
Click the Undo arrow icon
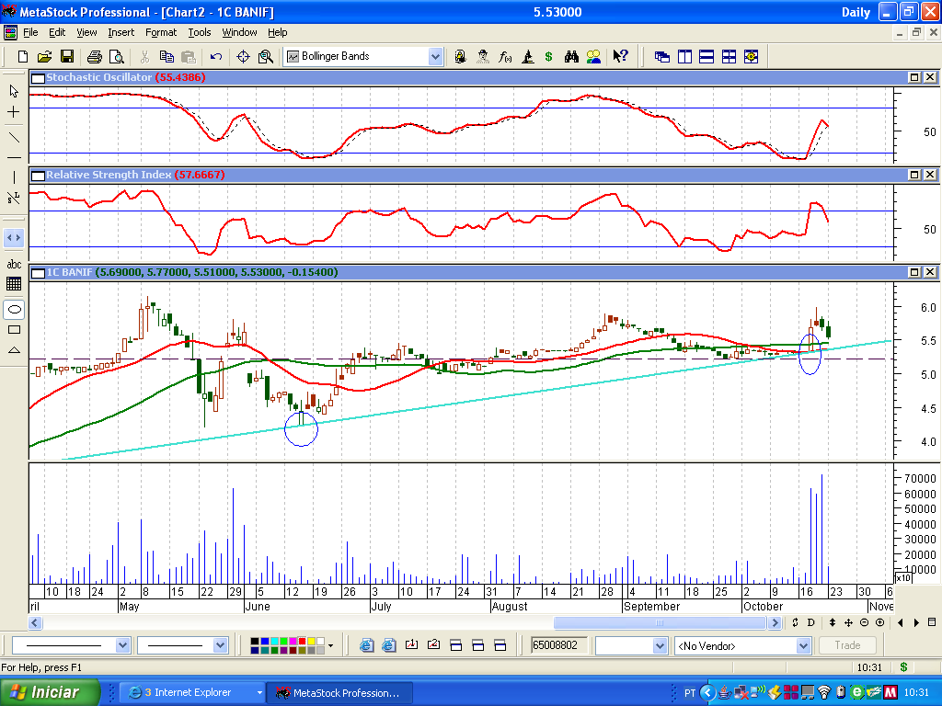click(216, 57)
